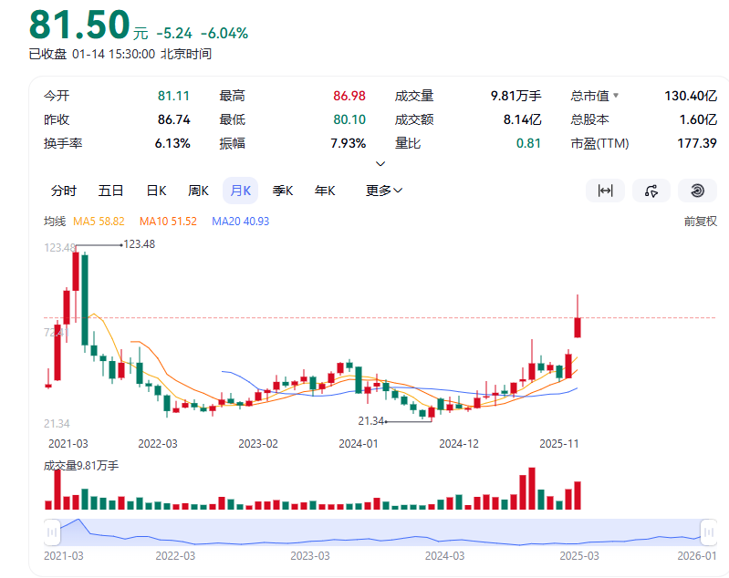
Task: Switch to the 日K chart tab
Action: point(156,191)
